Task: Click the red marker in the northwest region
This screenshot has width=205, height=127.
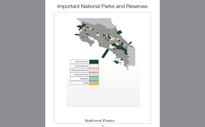Action: point(85,30)
